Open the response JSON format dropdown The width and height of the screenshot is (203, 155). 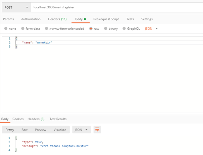tap(82, 130)
